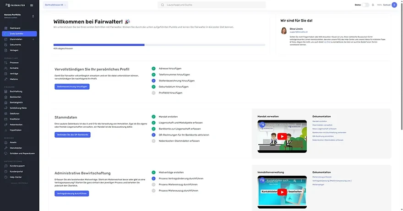Screen dimensions: 403x211
Task: Open Dashboard via its grid icon
Action: [x=6, y=28]
